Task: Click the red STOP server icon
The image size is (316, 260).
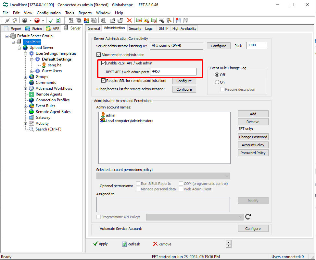Action: [37, 20]
